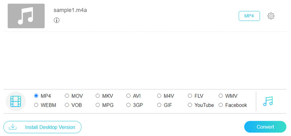Click the file info icon

pyautogui.click(x=57, y=20)
